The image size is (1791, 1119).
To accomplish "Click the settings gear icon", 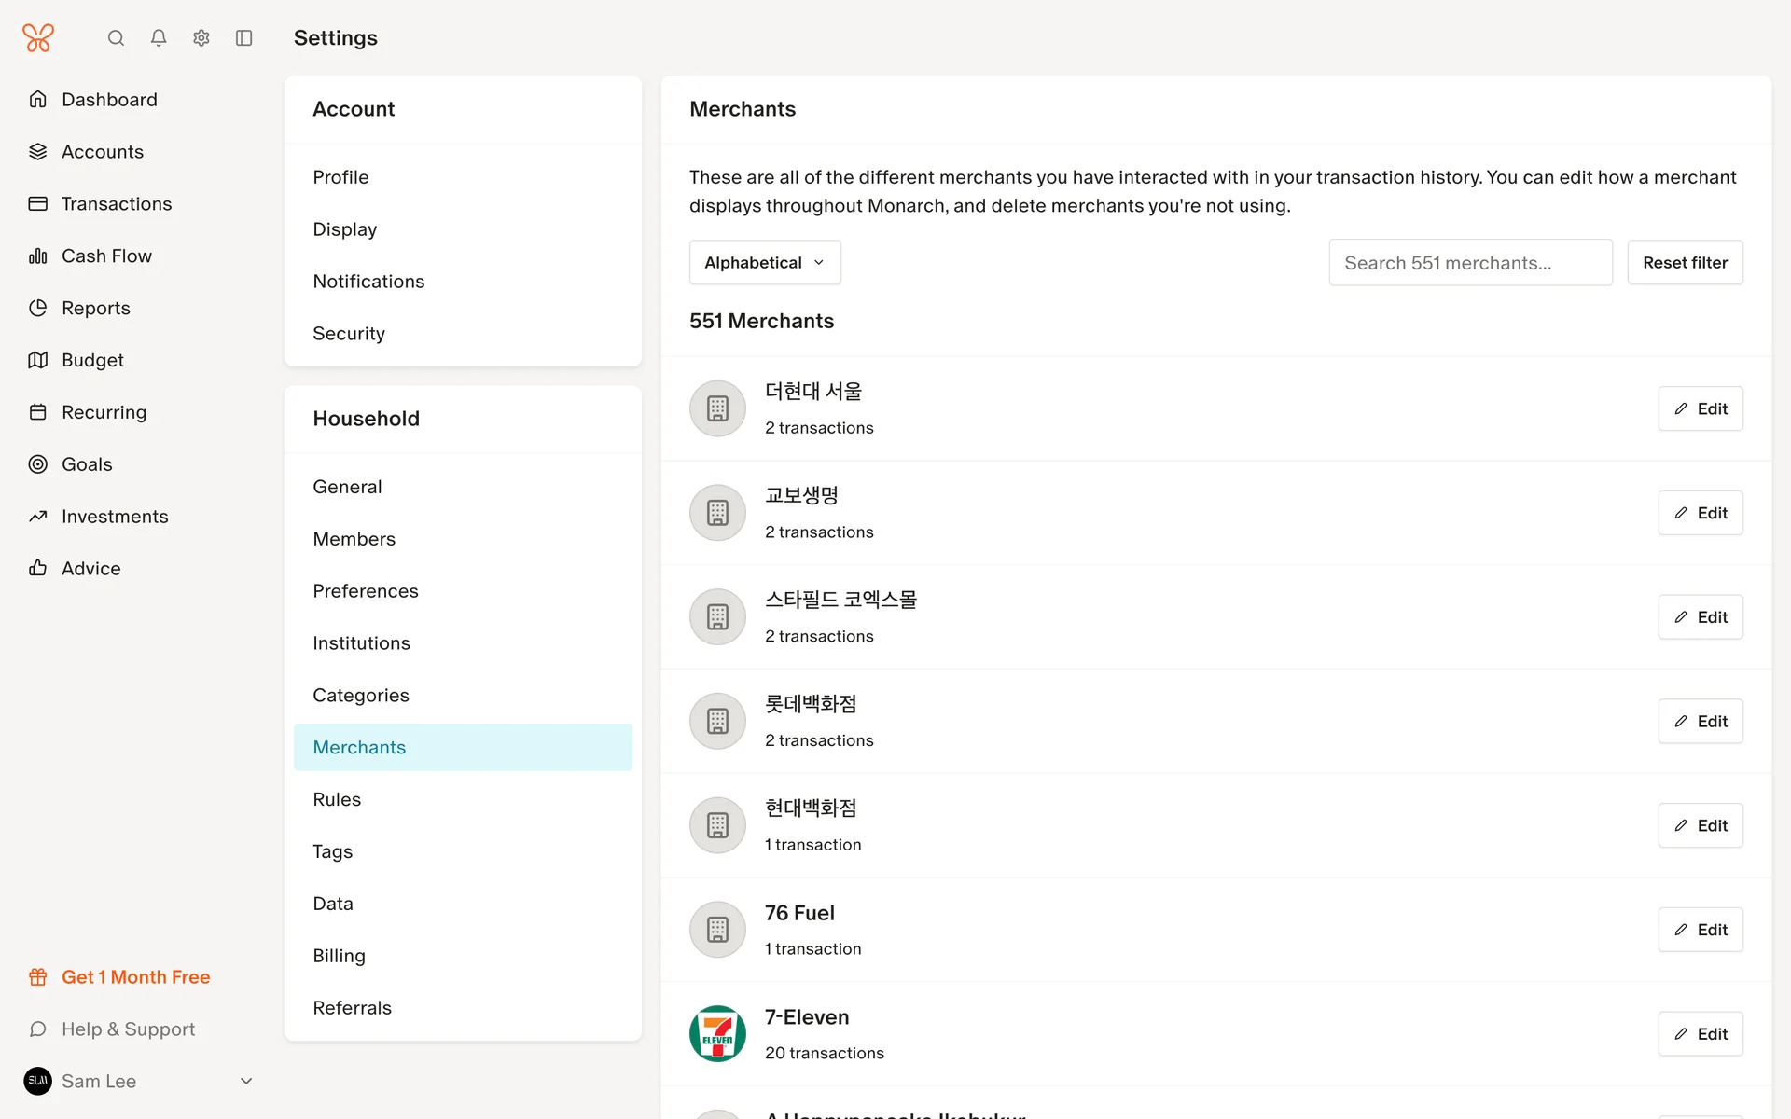I will (201, 38).
